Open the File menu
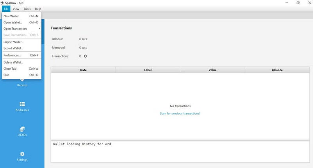Screen dimensions: 313x168 [x=6, y=9]
